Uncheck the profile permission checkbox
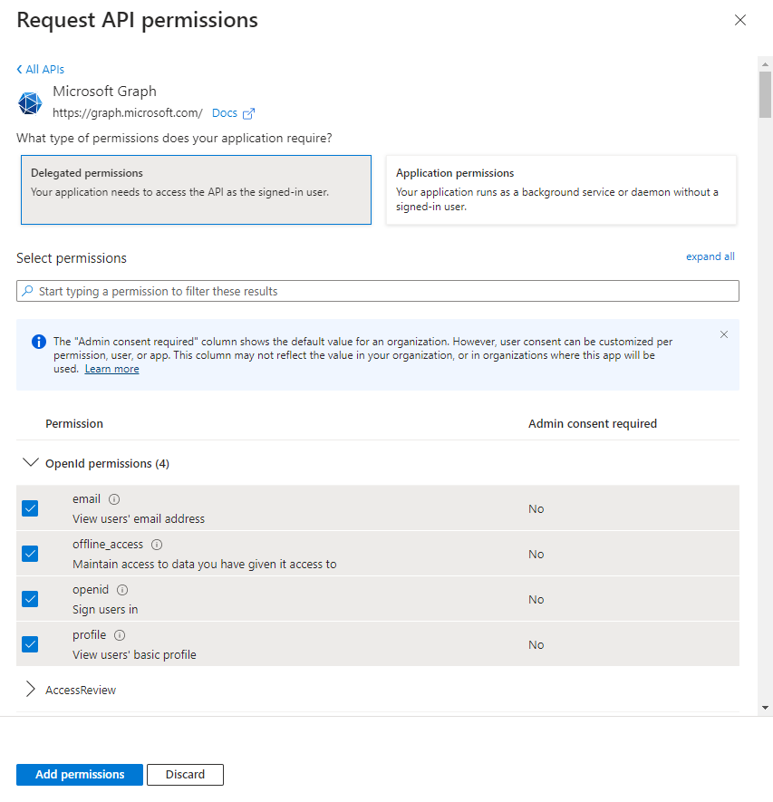Screen dimensions: 773x802 pos(30,644)
